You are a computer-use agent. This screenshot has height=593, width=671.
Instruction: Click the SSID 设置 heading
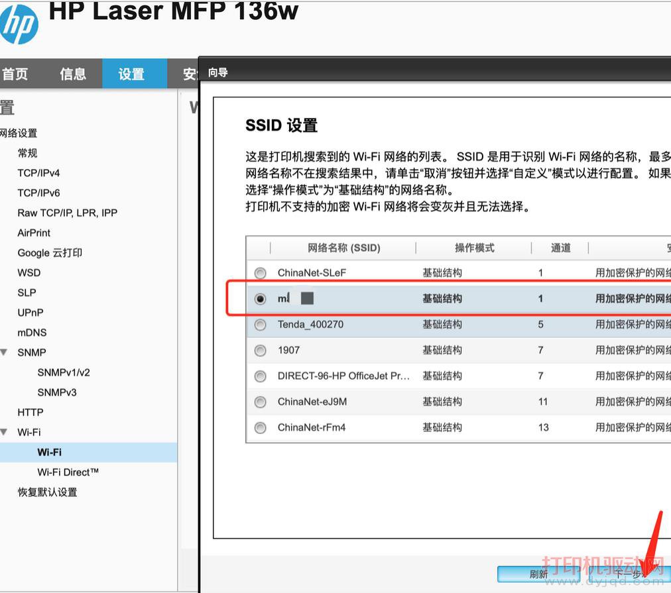tap(281, 126)
